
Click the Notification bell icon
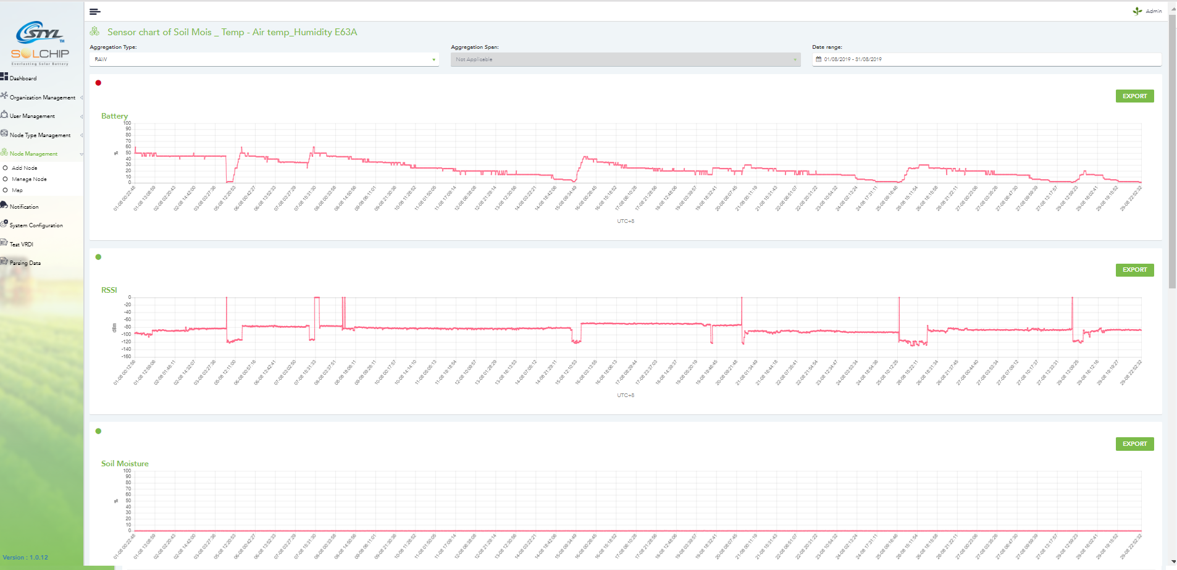click(4, 205)
